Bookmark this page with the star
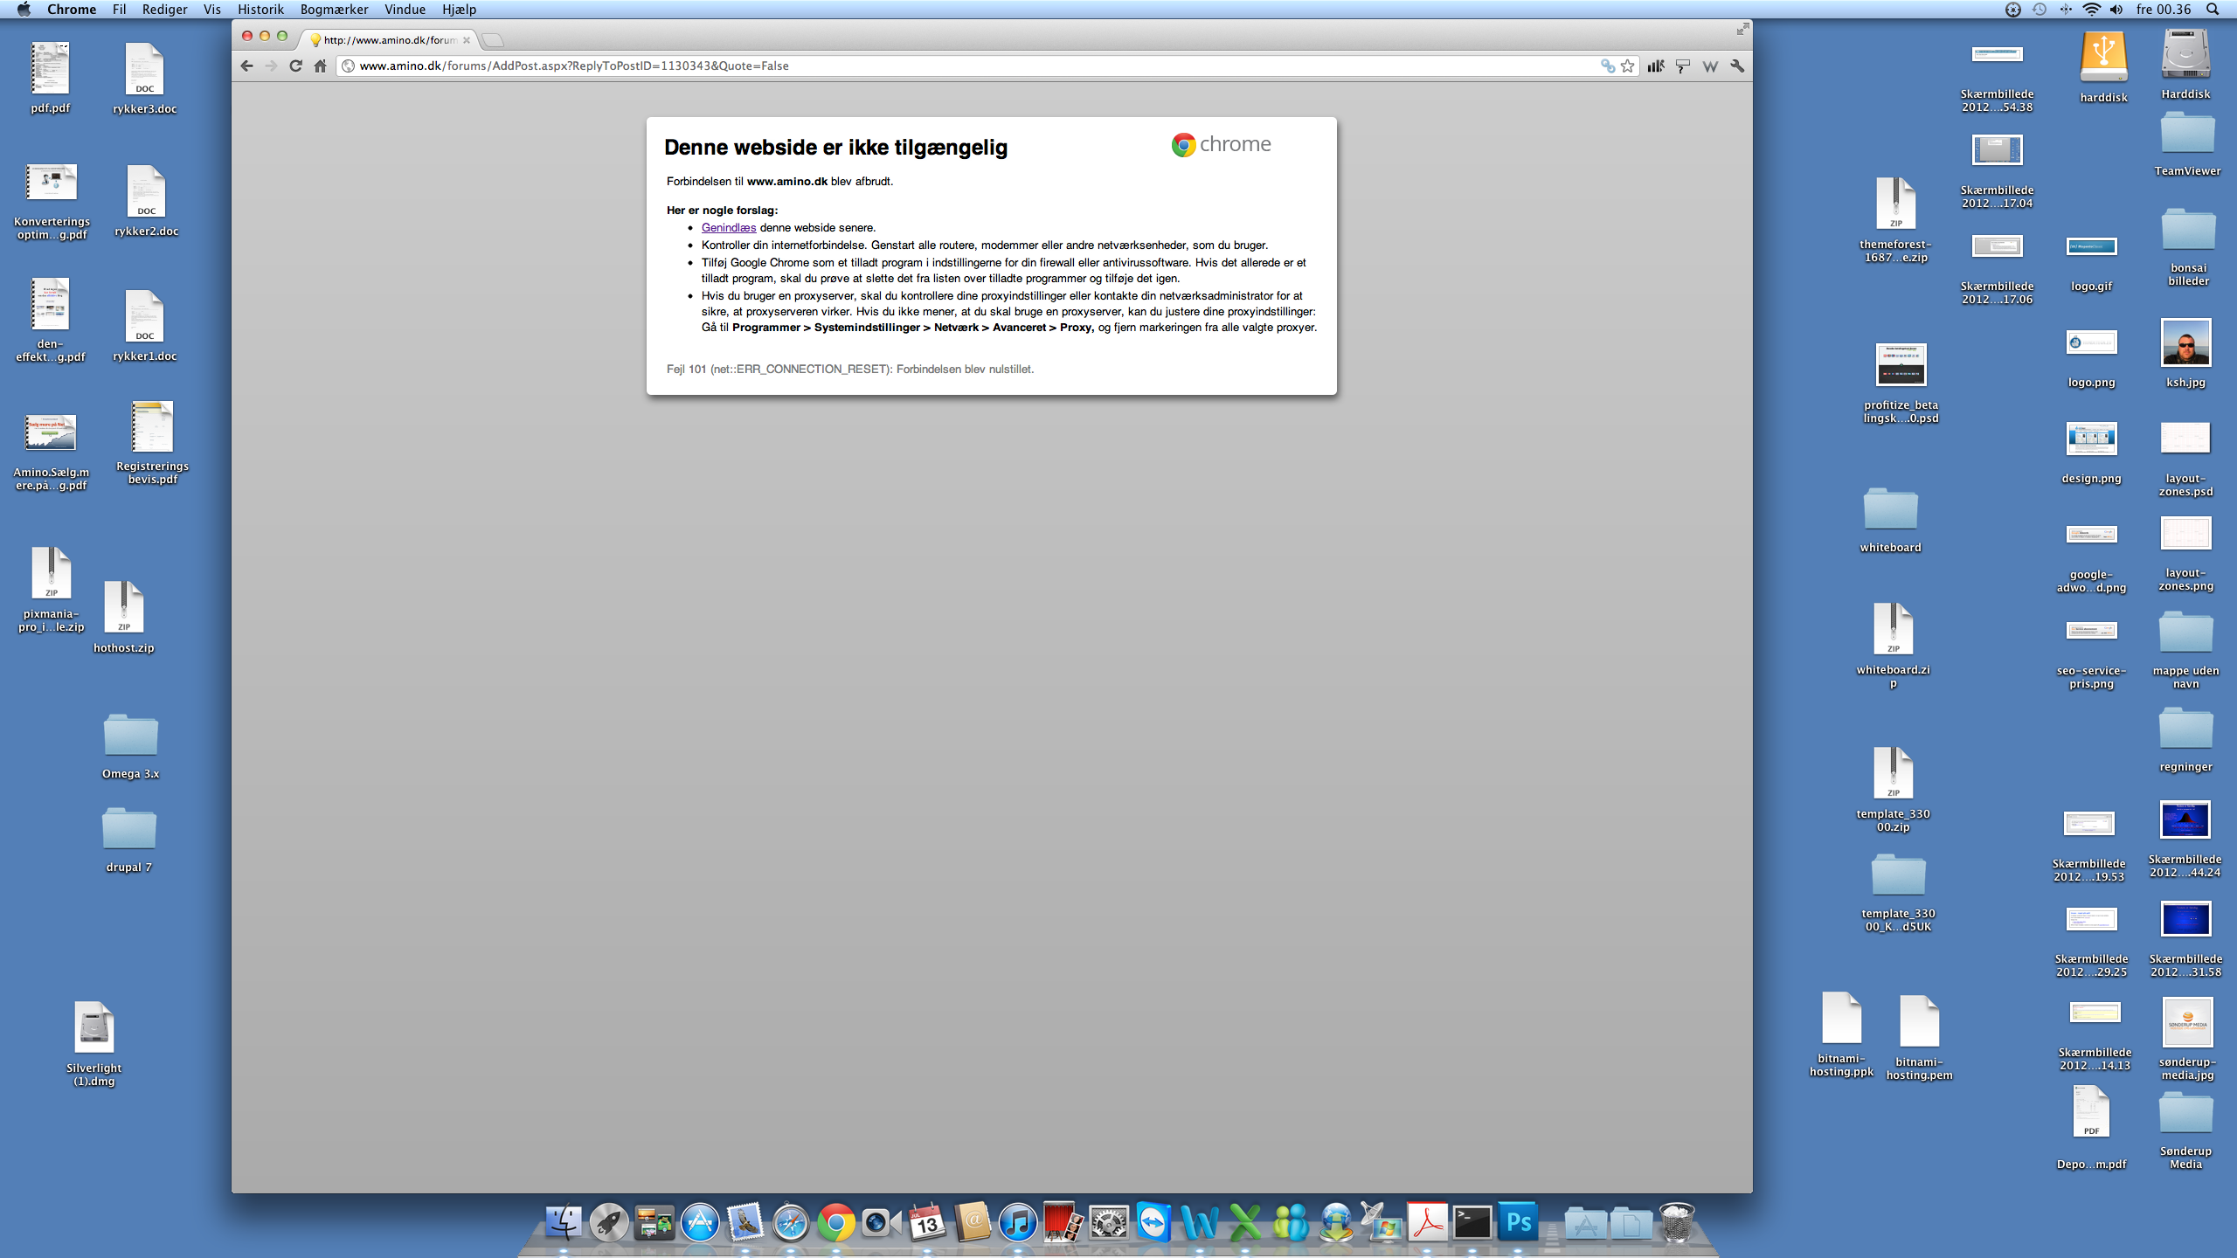Viewport: 2237px width, 1258px height. coord(1627,66)
